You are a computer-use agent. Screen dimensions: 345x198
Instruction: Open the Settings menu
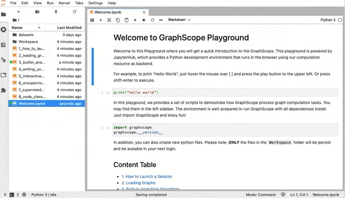pos(95,3)
